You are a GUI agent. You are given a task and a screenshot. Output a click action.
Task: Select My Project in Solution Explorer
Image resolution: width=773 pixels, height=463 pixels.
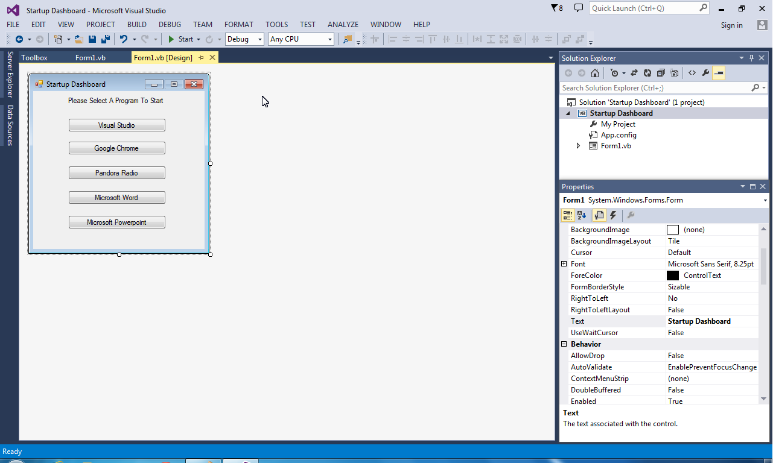pos(618,124)
